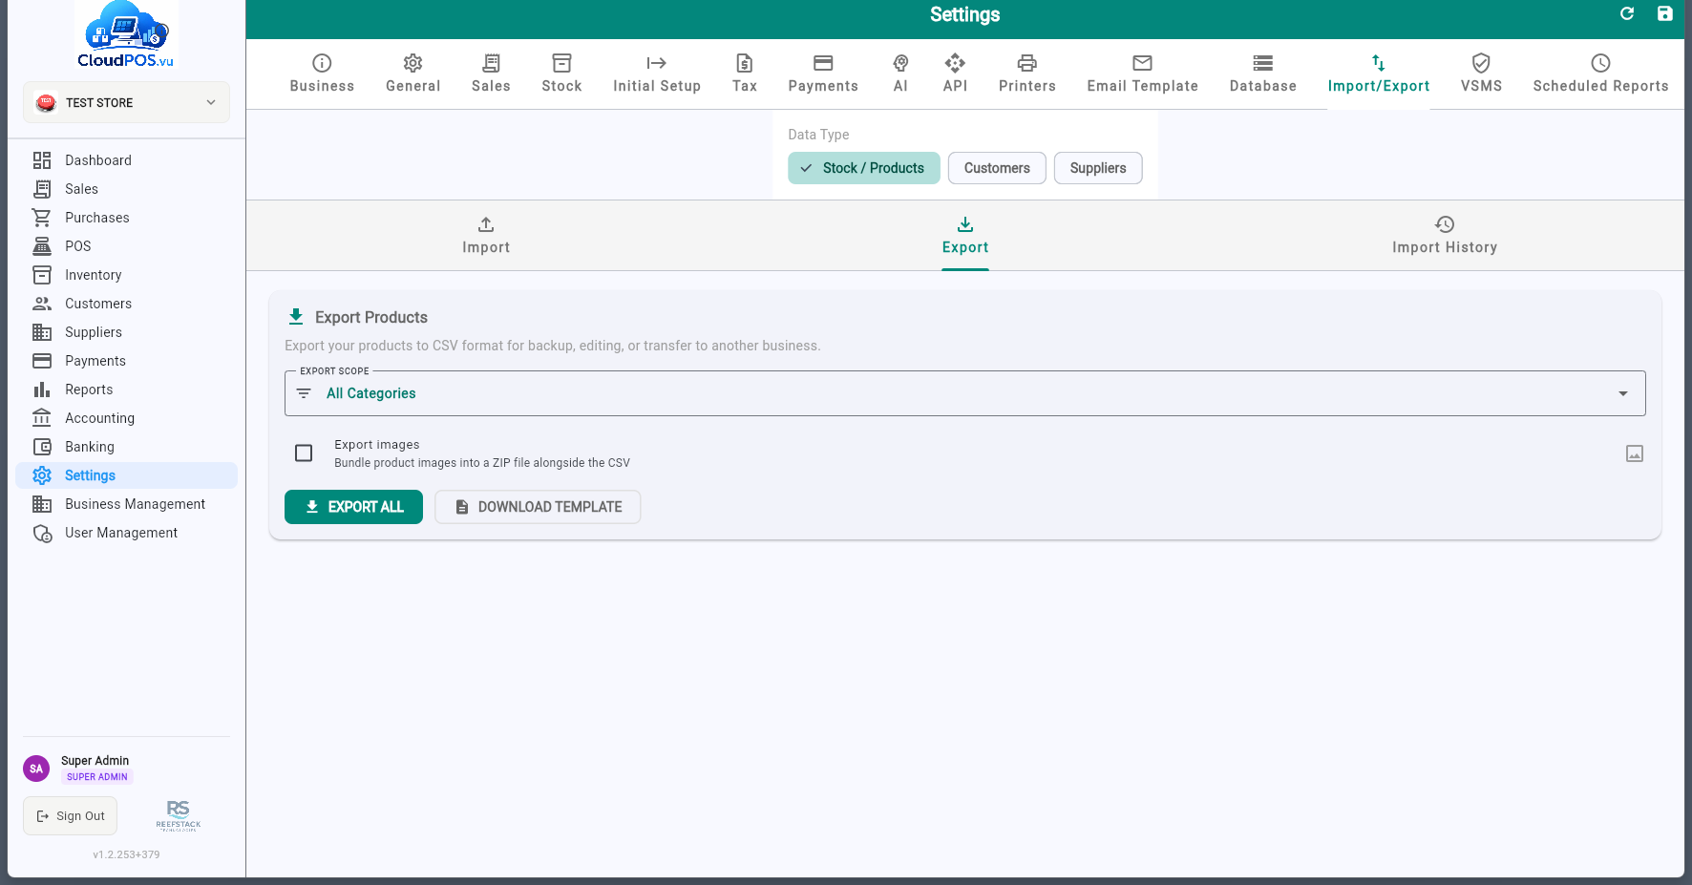Open the General settings tab
Image resolution: width=1692 pixels, height=885 pixels.
click(412, 74)
